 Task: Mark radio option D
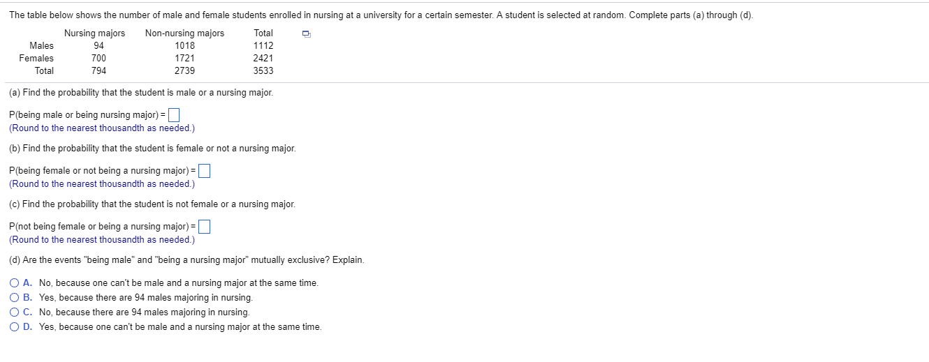pos(15,327)
